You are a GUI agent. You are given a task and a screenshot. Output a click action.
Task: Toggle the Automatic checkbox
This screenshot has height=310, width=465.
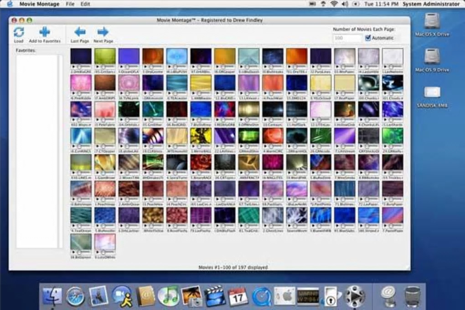(x=368, y=38)
